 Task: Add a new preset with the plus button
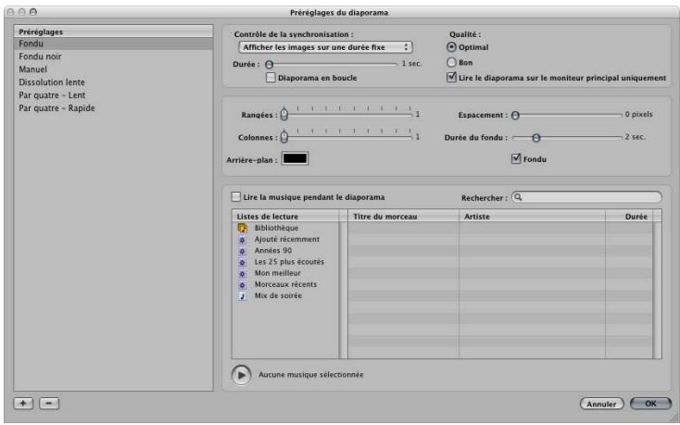(23, 404)
